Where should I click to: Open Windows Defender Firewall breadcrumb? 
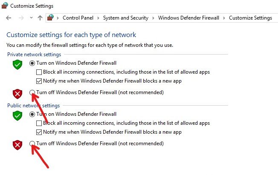[188, 18]
